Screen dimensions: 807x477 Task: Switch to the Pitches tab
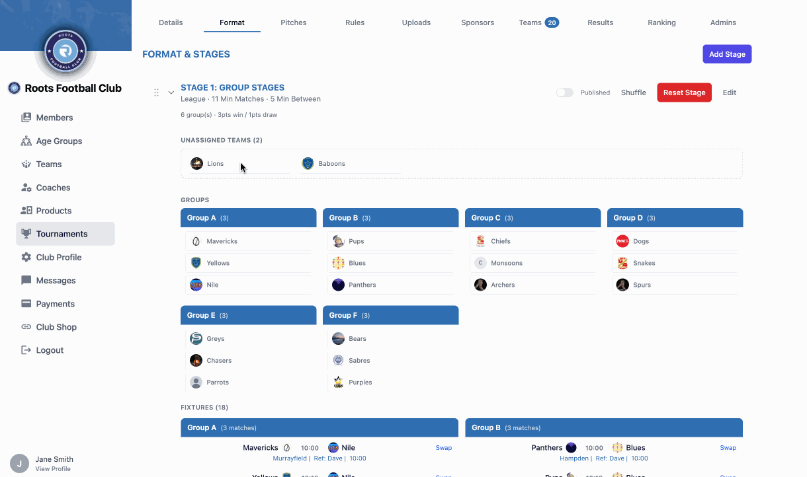293,22
